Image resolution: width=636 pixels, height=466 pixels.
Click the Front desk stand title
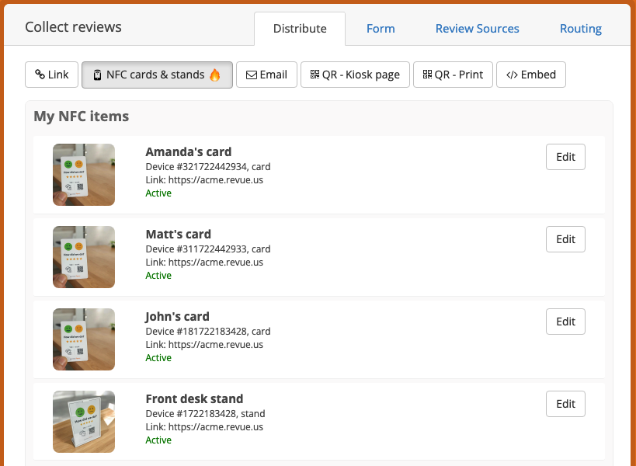[194, 398]
